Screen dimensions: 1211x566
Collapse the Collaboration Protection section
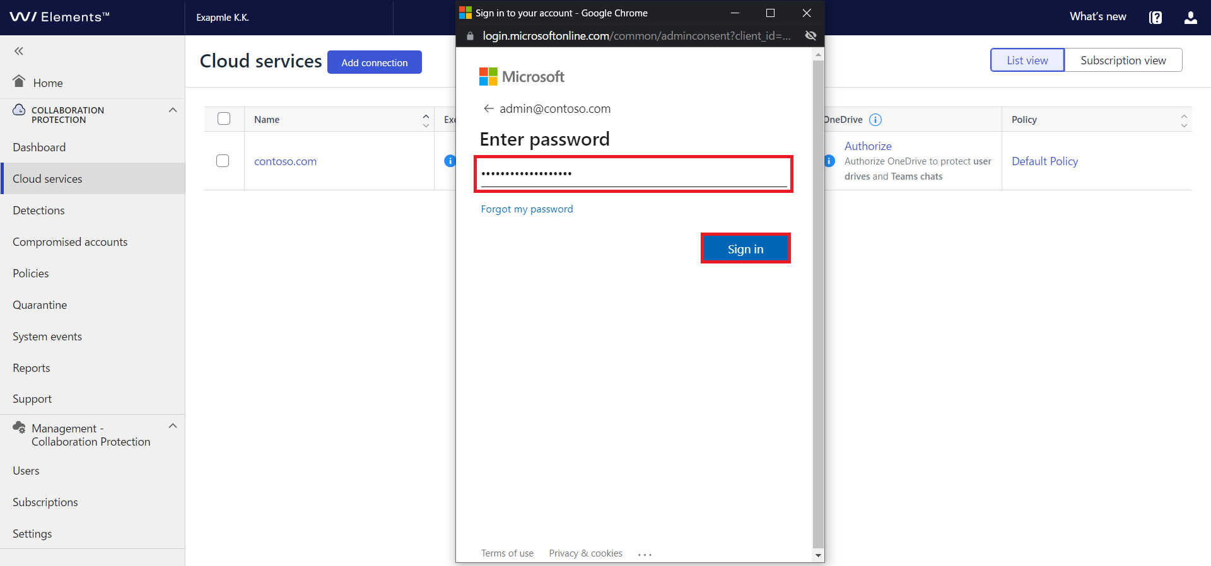pos(173,110)
